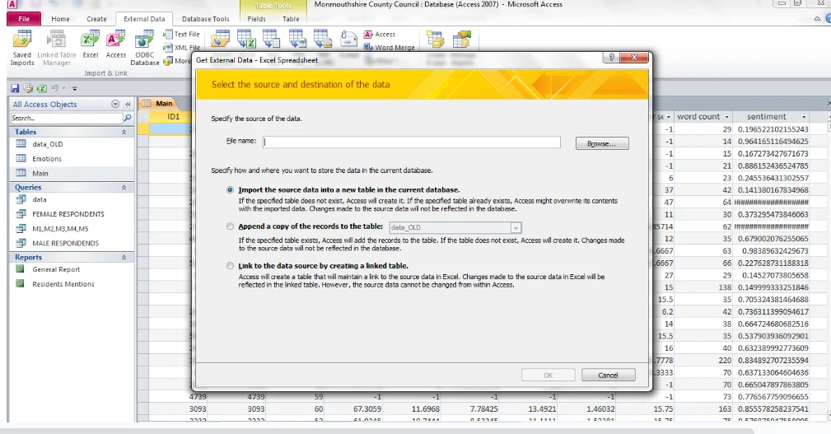
Task: Select Link to the data source option
Action: tap(230, 266)
